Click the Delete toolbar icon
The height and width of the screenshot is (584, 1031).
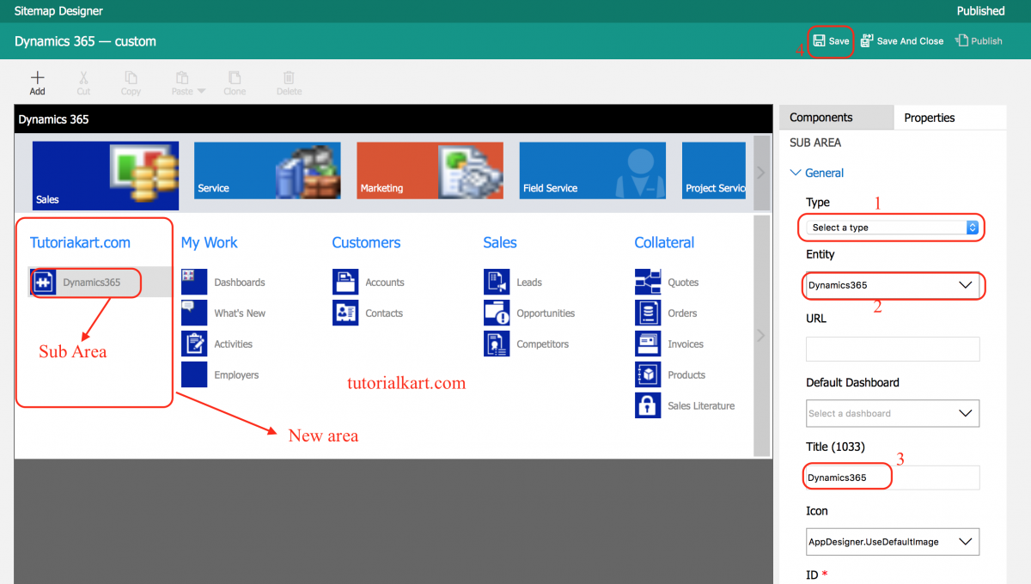pos(289,82)
